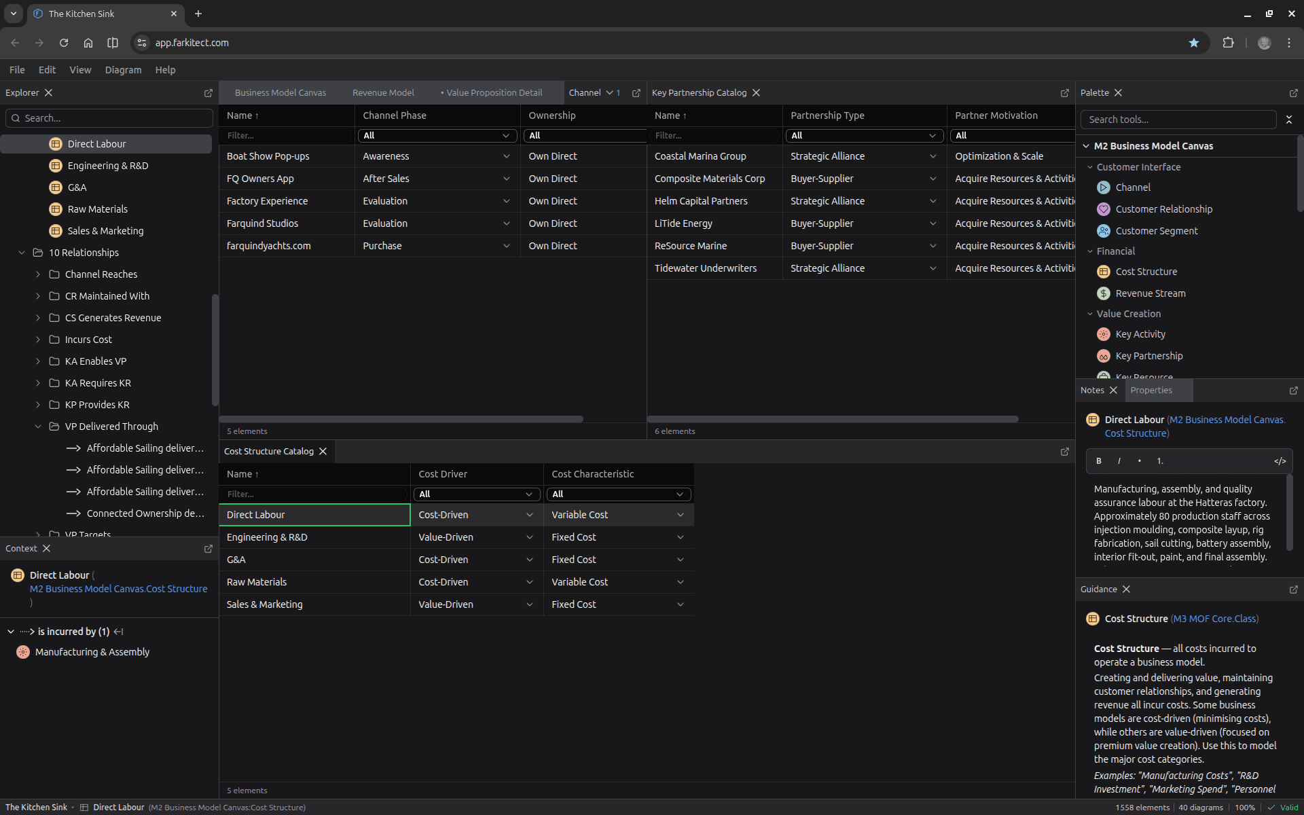
Task: Pop out the Palette panel
Action: pyautogui.click(x=1294, y=93)
